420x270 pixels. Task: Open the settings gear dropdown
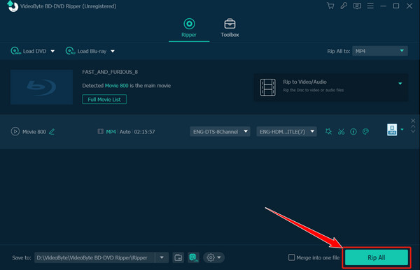pyautogui.click(x=213, y=257)
